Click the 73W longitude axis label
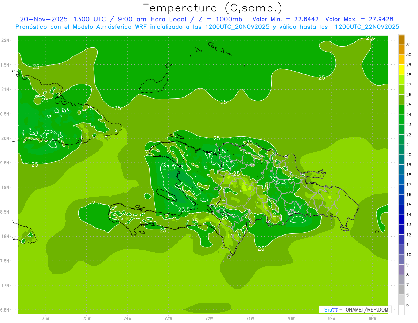The image size is (418, 323). tap(168, 318)
